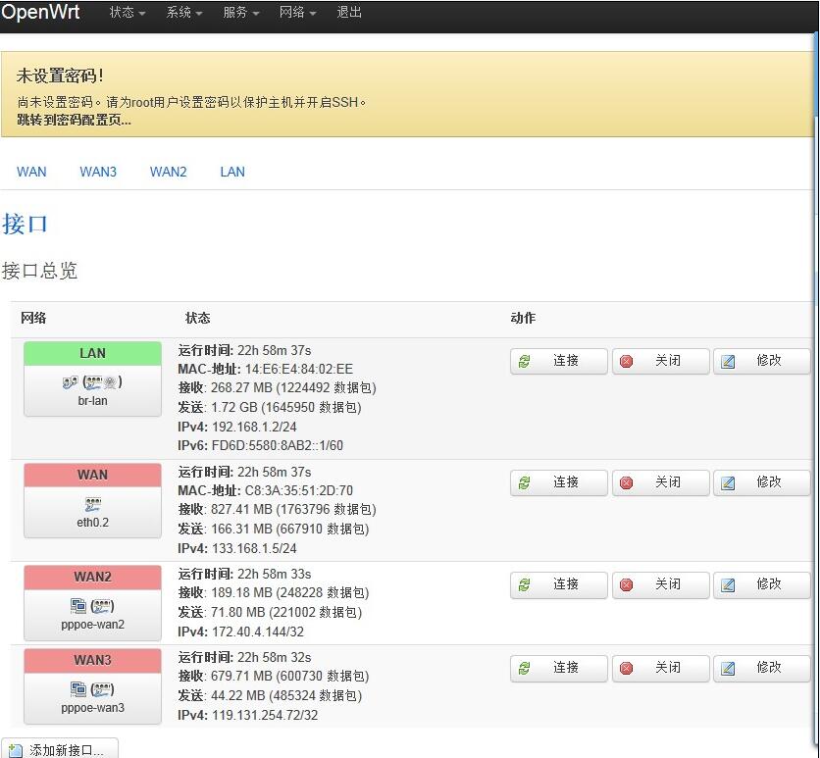Expand the 网络 navigation menu
Image resolution: width=820 pixels, height=758 pixels.
297,13
